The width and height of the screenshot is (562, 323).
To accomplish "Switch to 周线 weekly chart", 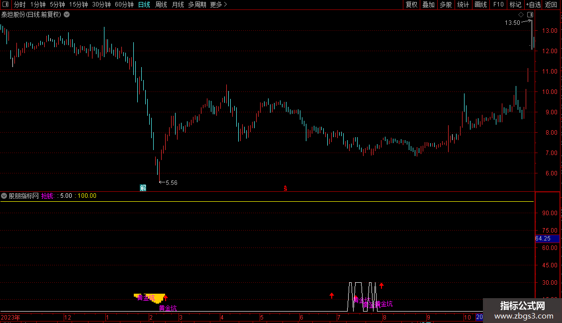I will pos(161,4).
